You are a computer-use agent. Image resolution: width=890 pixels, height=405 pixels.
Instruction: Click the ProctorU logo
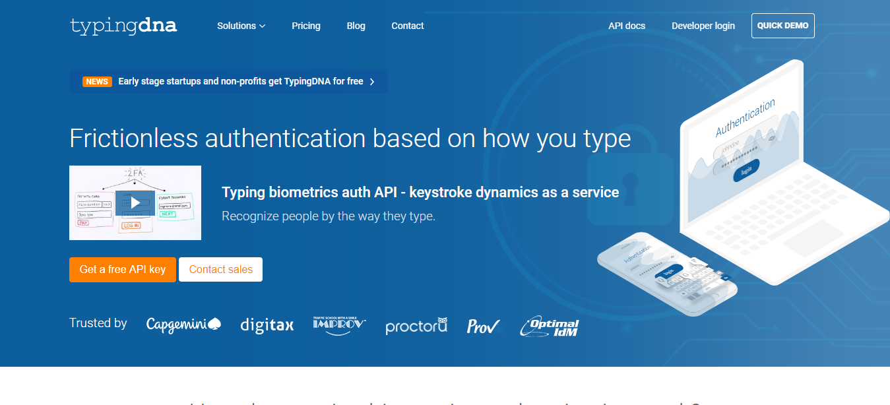[x=417, y=325]
